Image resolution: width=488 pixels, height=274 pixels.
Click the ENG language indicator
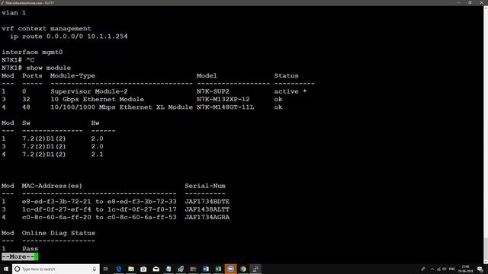452,269
